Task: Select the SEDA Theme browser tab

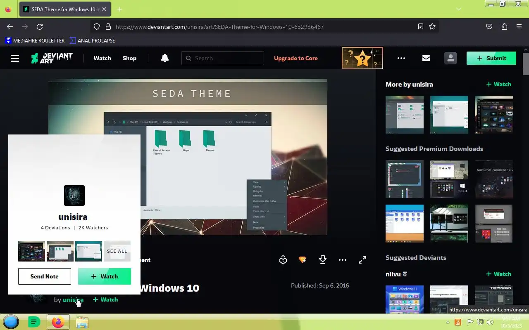Action: point(65,9)
